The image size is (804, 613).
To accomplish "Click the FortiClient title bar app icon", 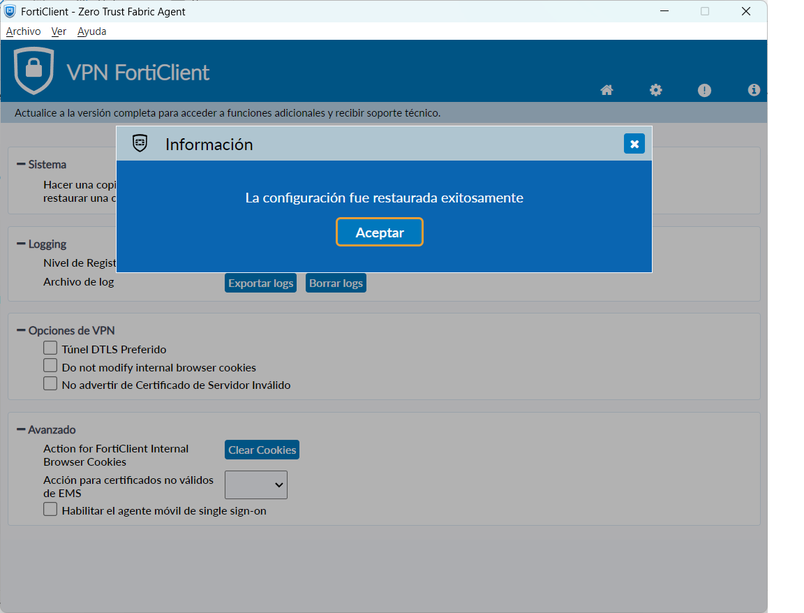I will point(10,11).
